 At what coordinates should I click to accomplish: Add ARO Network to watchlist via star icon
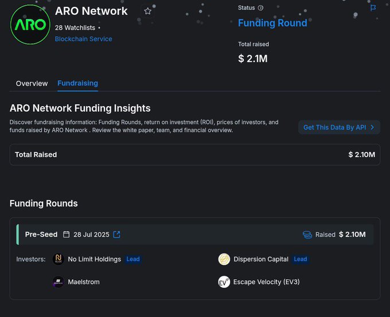pos(148,11)
